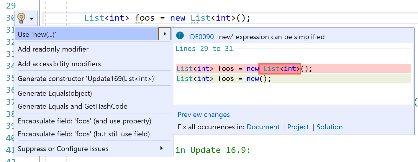This screenshot has height=162, width=418.
Task: Choose Encapsulate field 'foos' (but still use field)
Action: click(93, 134)
